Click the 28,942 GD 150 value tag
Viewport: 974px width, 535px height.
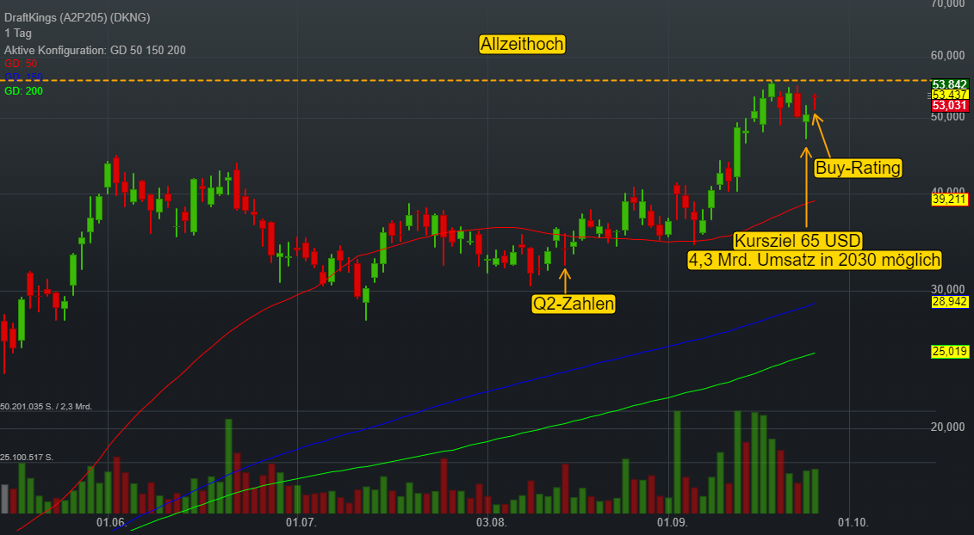coord(950,302)
